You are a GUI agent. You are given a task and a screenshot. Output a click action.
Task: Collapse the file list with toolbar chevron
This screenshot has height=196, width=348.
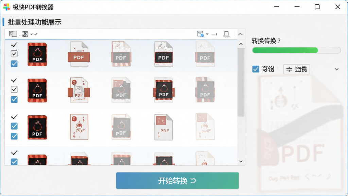point(240,34)
